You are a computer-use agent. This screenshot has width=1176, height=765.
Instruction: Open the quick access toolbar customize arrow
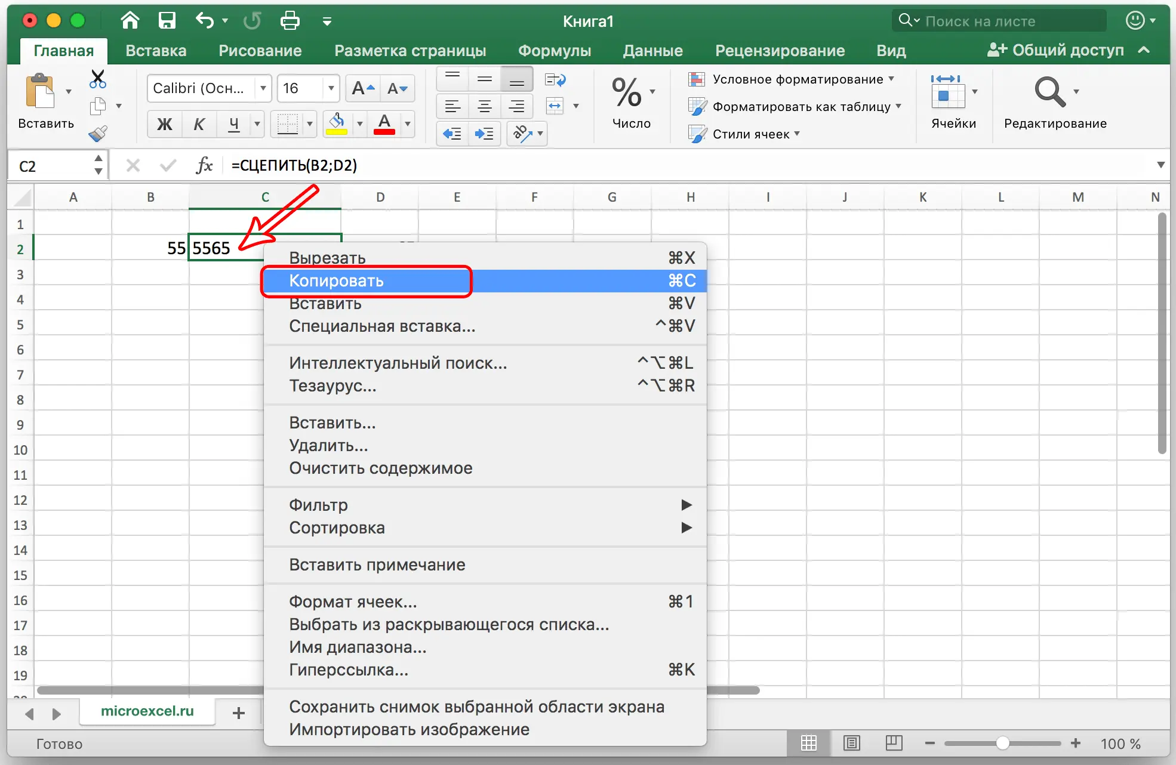327,21
